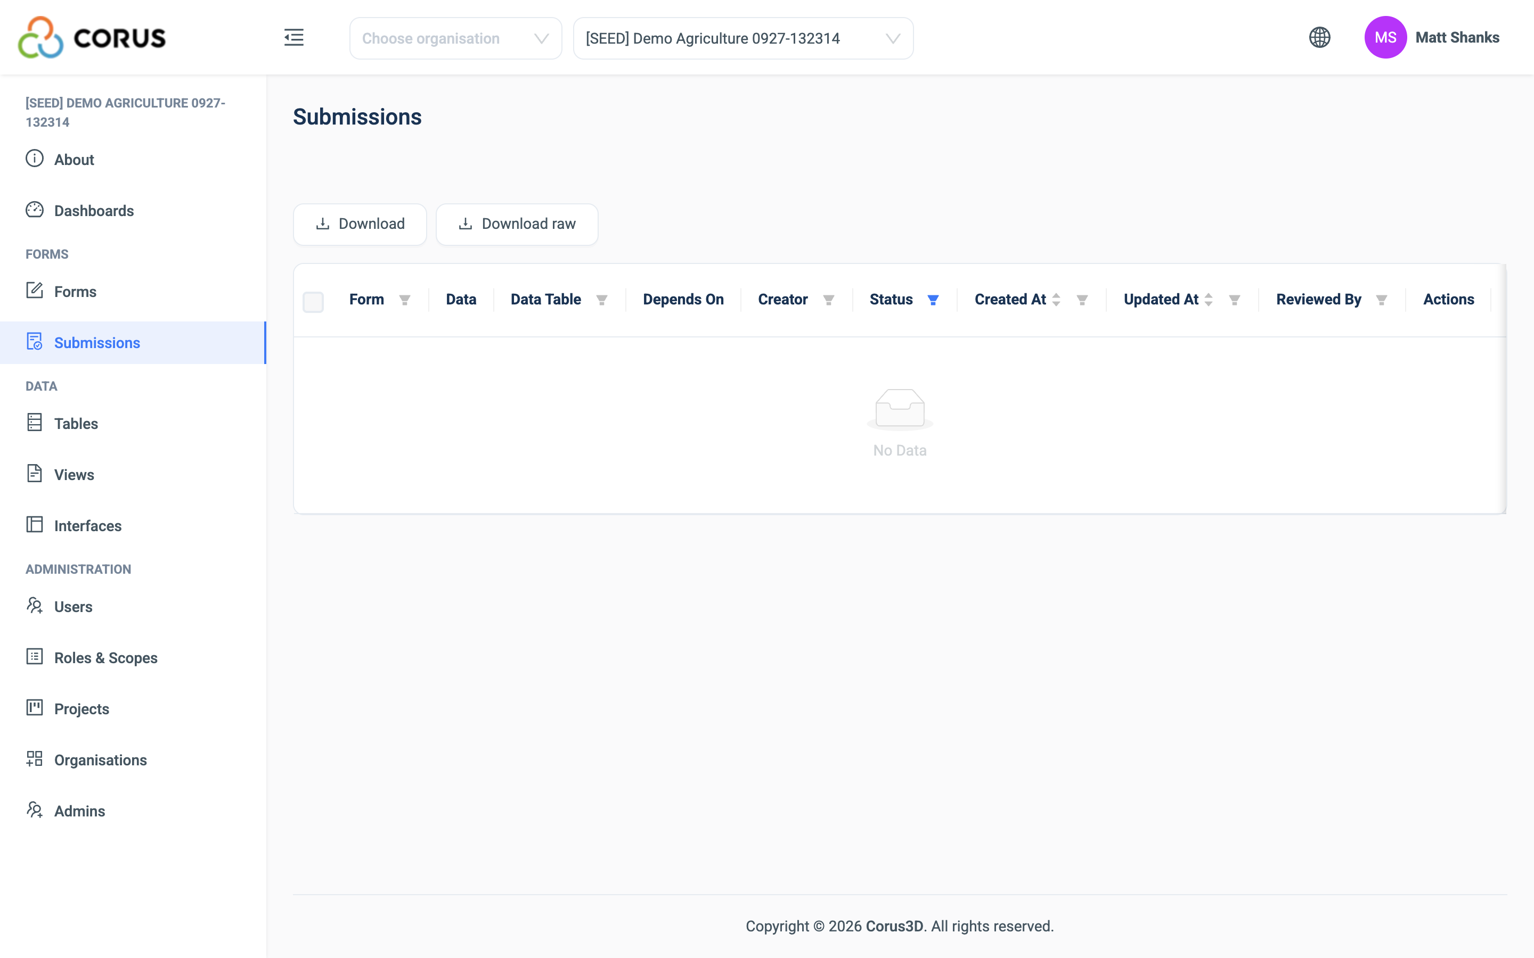
Task: Open Roles & Scopes in sidebar
Action: (x=133, y=658)
